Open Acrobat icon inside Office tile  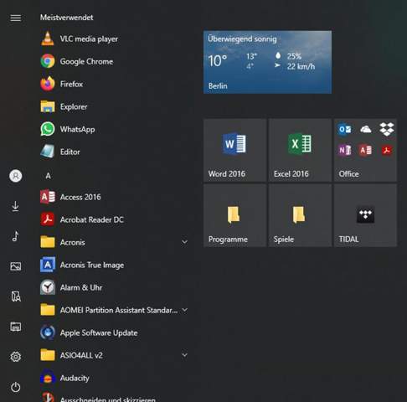387,151
